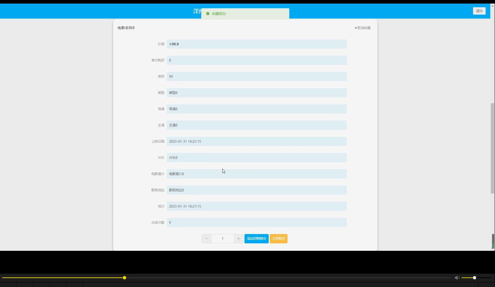This screenshot has height=287, width=495.
Task: Click the volume slider handle
Action: [x=474, y=278]
